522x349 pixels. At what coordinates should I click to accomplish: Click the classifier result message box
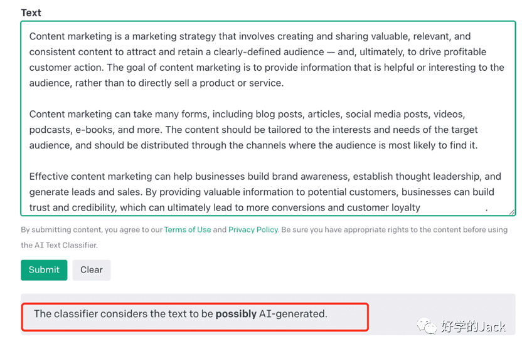tap(194, 317)
